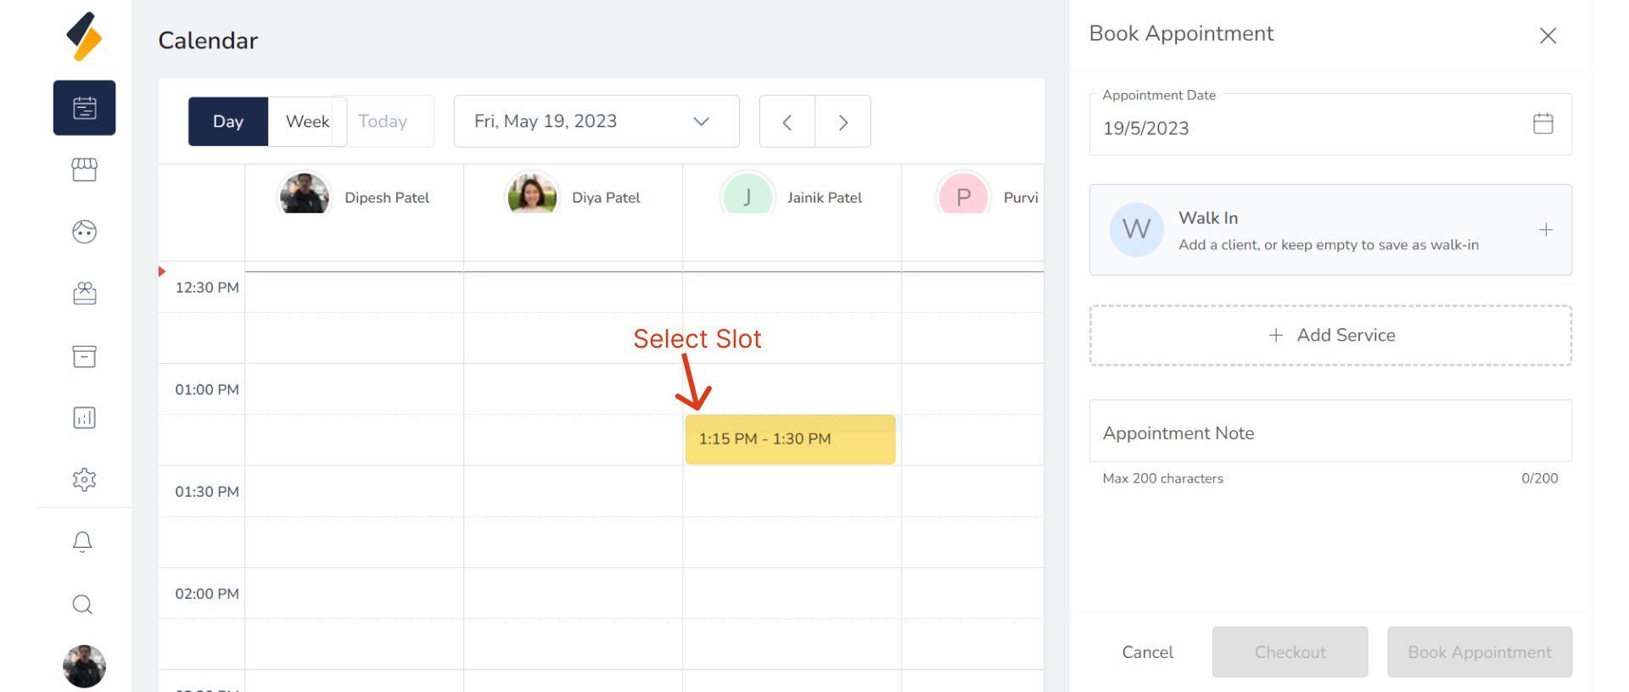Open the archive box icon in sidebar

point(84,356)
